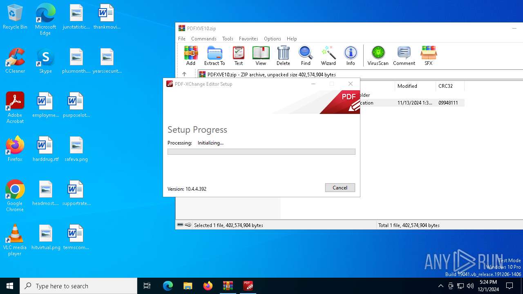Open WinRAR Options menu

[273, 39]
